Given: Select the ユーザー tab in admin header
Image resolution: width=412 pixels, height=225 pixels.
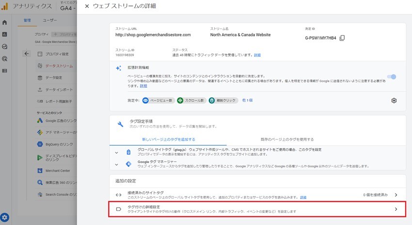Looking at the screenshot, I should (50, 20).
